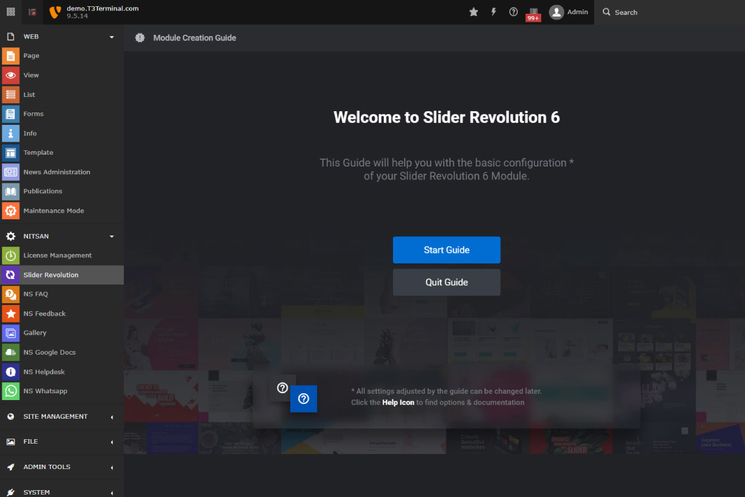This screenshot has width=745, height=497.
Task: Open the Forms module icon
Action: click(x=11, y=114)
